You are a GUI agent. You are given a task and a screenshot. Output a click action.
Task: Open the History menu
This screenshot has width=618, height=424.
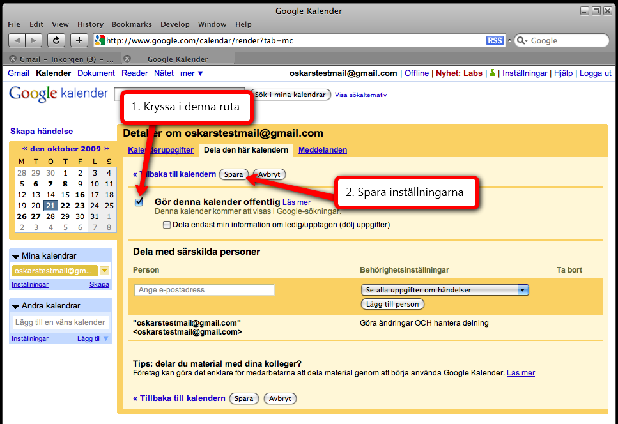(x=90, y=24)
